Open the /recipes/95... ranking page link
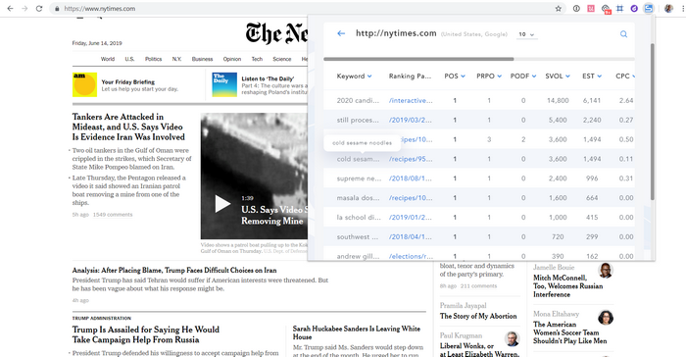Screen dimensions: 686x357 tap(411, 159)
